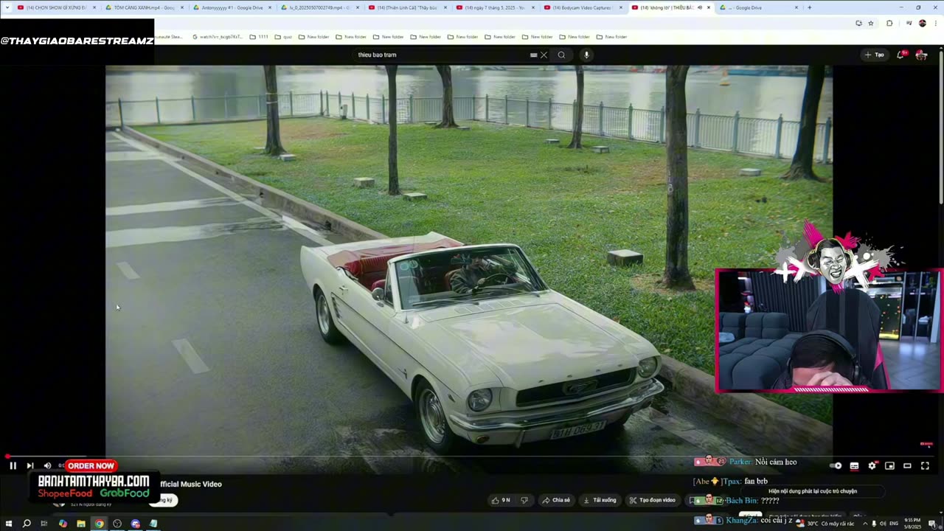Open Copilot from taskbar

[x=63, y=524]
